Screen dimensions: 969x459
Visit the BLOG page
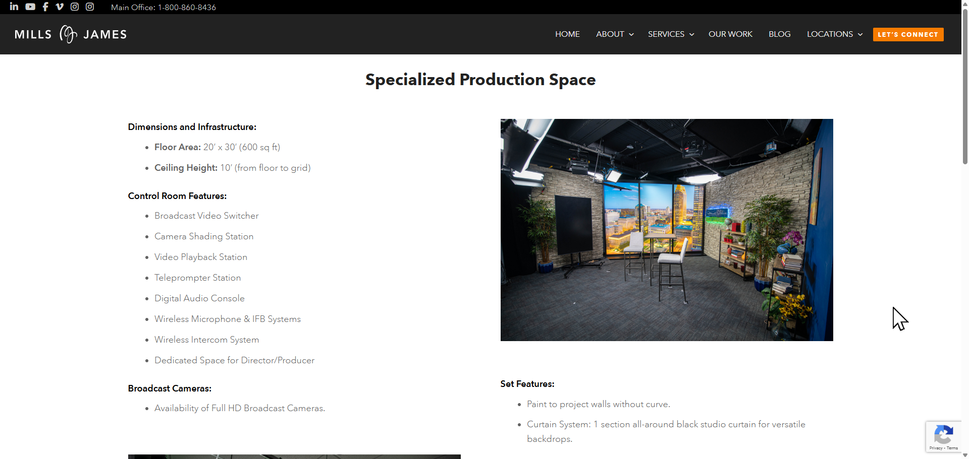(779, 34)
